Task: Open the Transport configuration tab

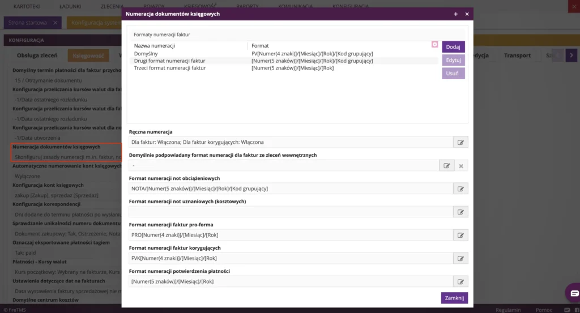Action: coord(517,55)
